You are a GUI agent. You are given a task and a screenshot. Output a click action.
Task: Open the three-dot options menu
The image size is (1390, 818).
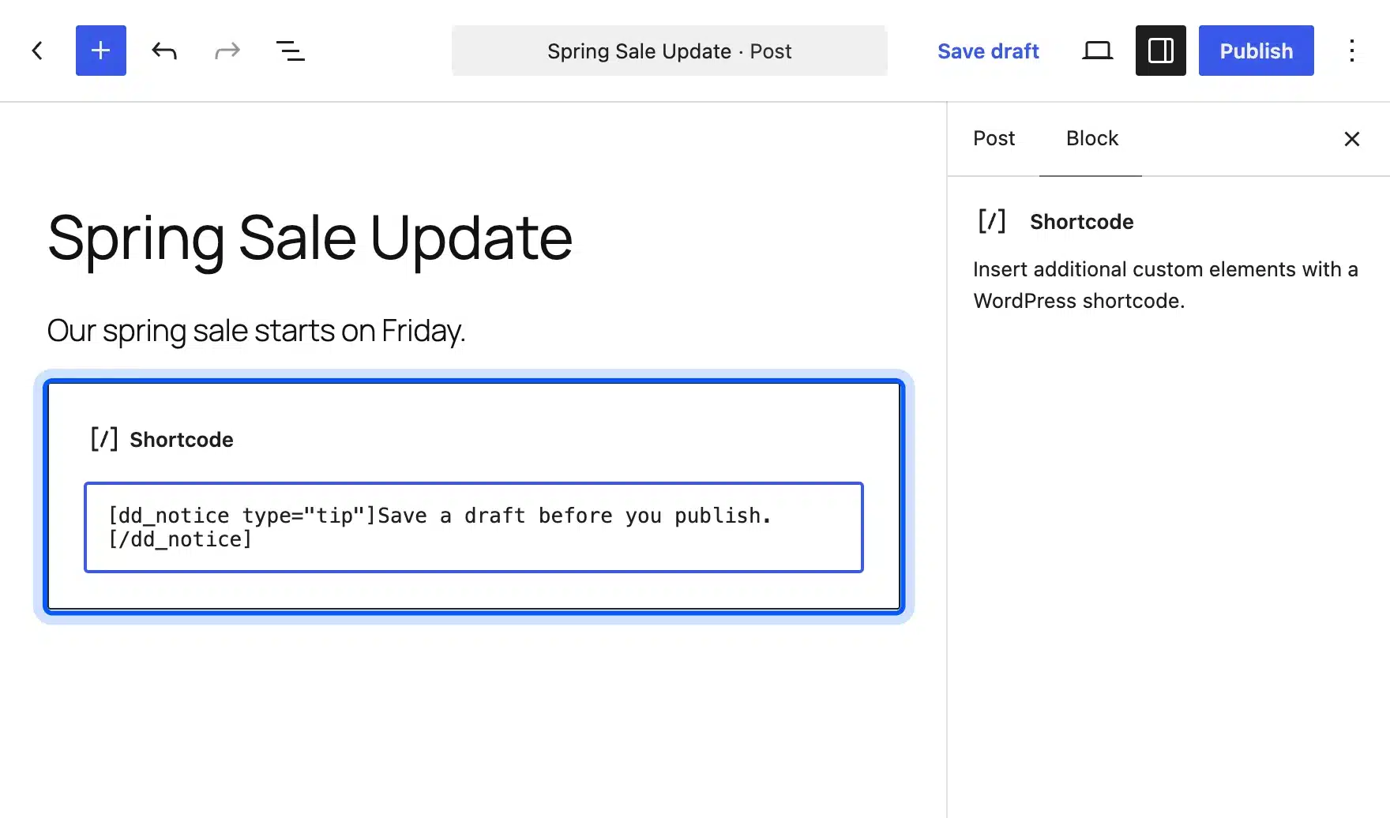1352,51
